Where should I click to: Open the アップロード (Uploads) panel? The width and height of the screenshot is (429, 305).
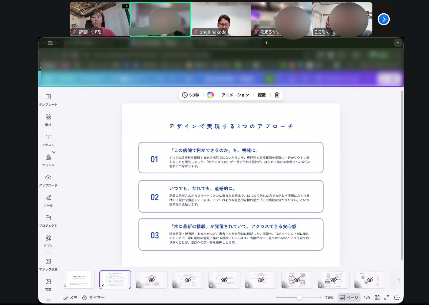point(48,180)
